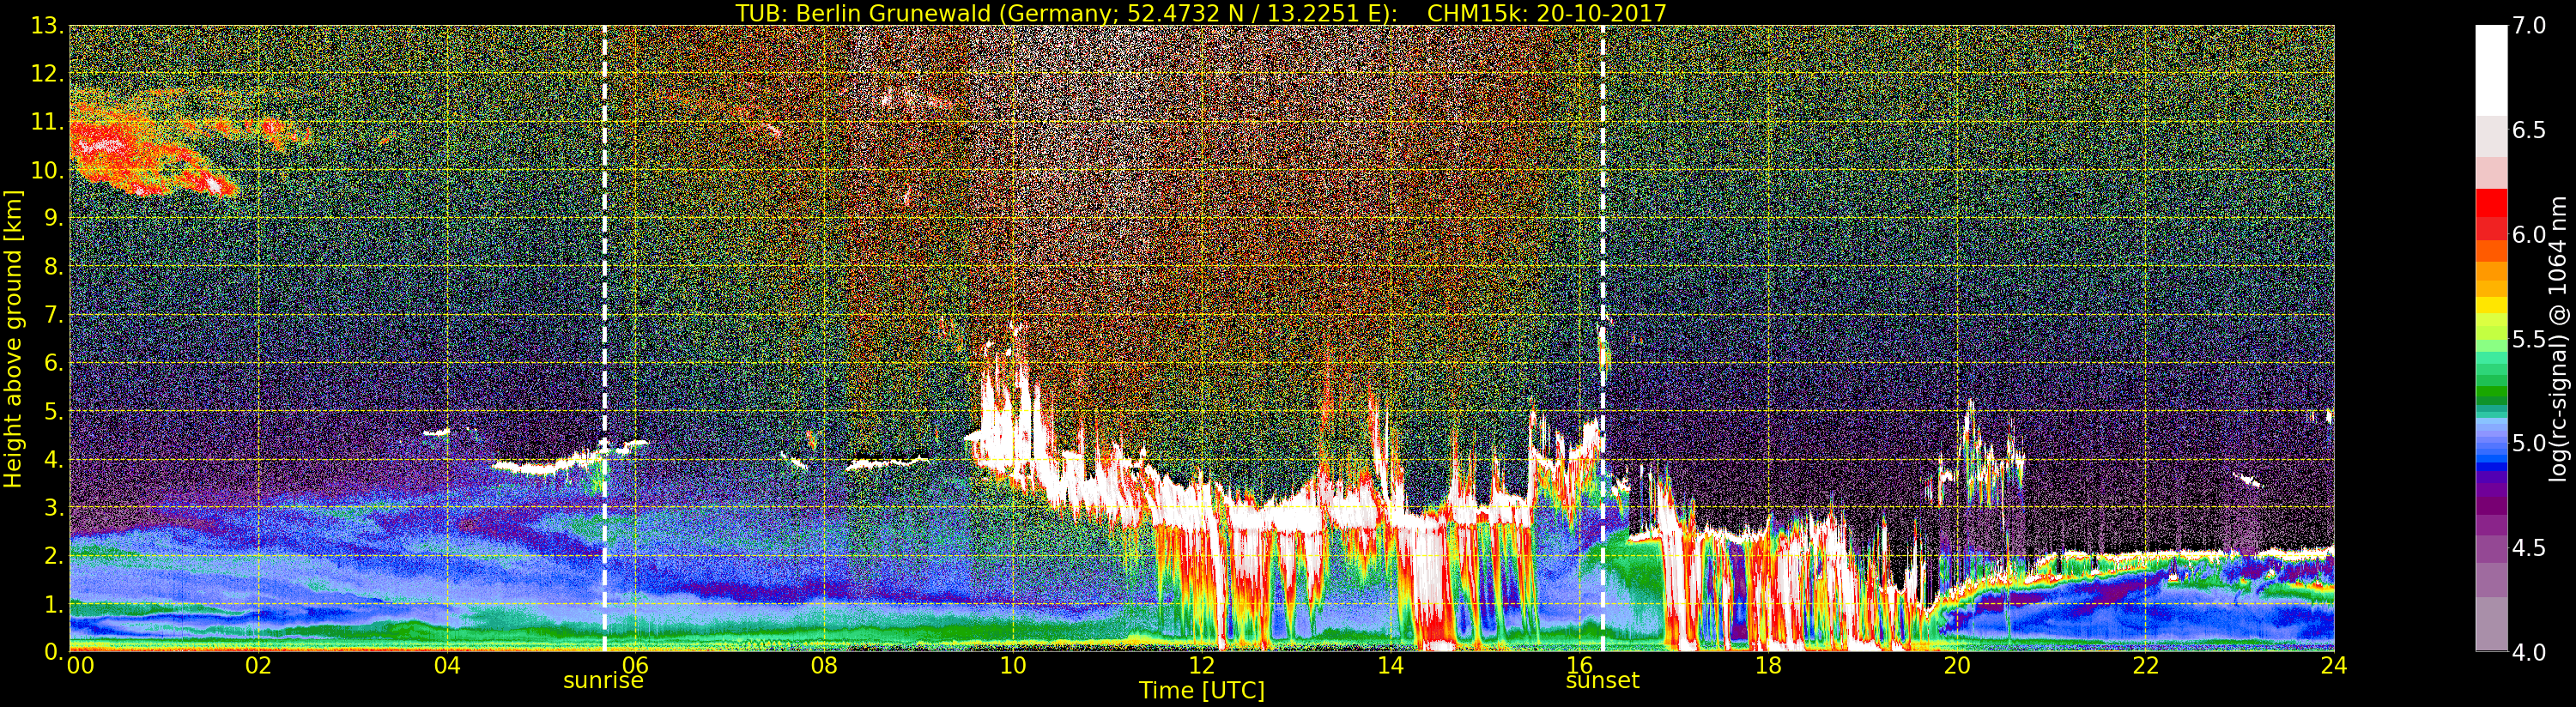Pick the yellow segment of the colorbar
2576x707 pixels.
coord(2491,303)
